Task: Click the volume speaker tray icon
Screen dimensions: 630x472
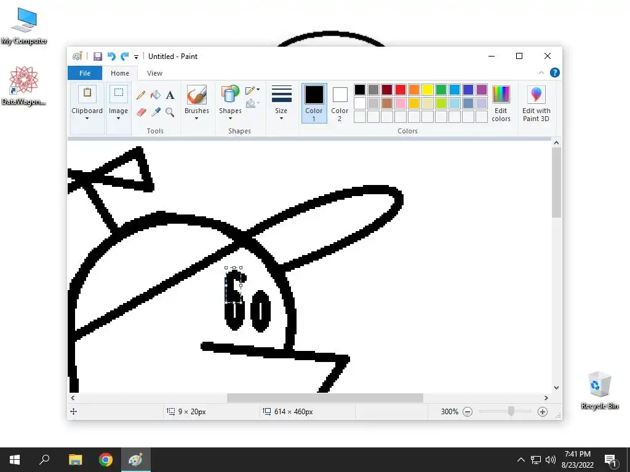Action: point(551,460)
